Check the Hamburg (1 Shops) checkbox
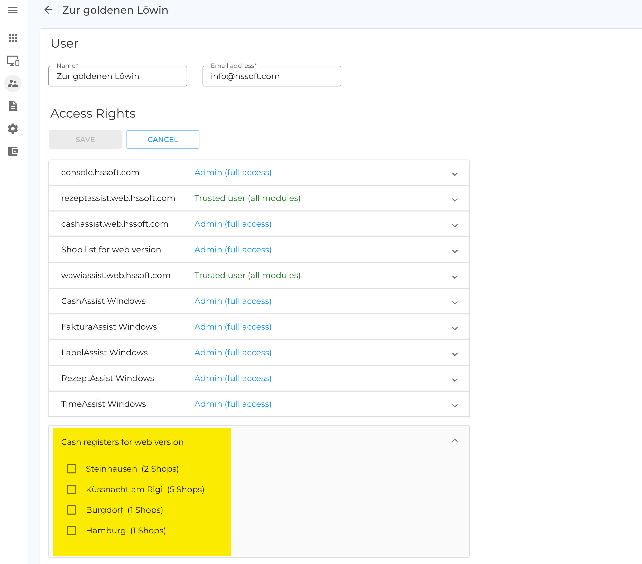This screenshot has height=564, width=642. click(72, 530)
